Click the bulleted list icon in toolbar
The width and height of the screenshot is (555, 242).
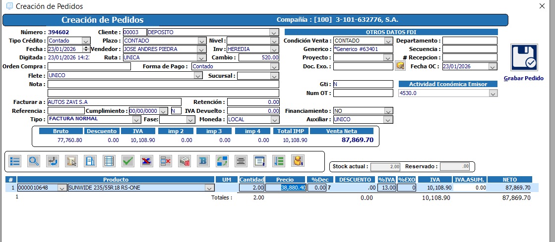15,161
